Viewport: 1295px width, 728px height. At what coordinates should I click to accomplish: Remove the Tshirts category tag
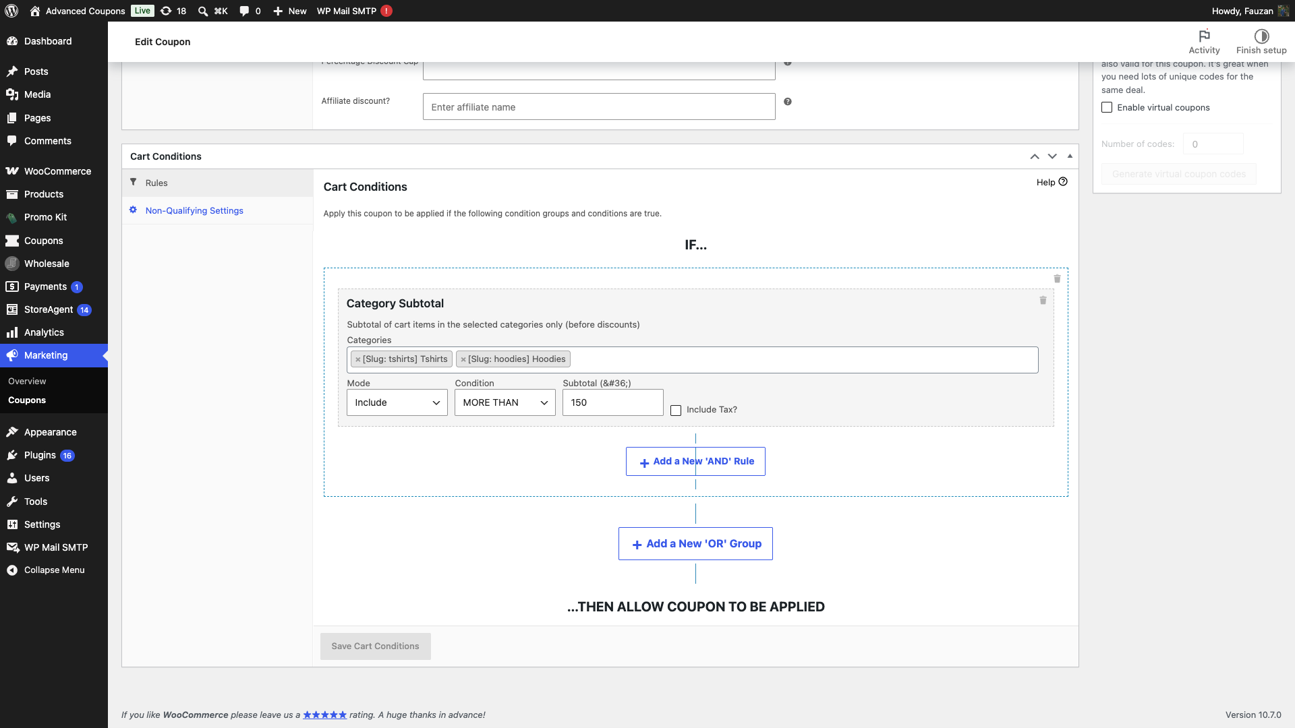coord(358,359)
